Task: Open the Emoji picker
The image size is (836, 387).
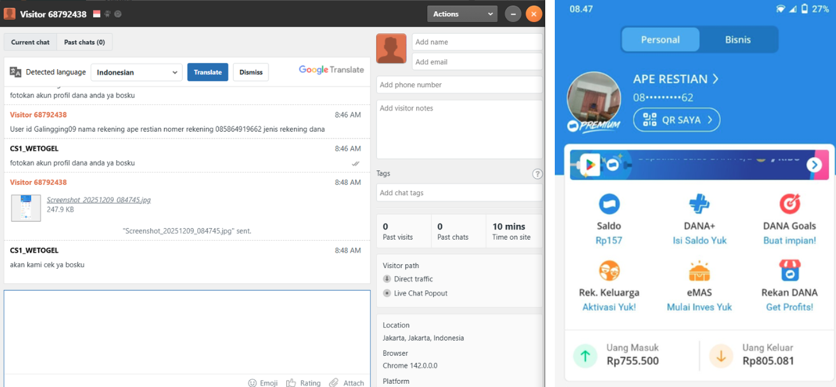Action: coord(263,383)
